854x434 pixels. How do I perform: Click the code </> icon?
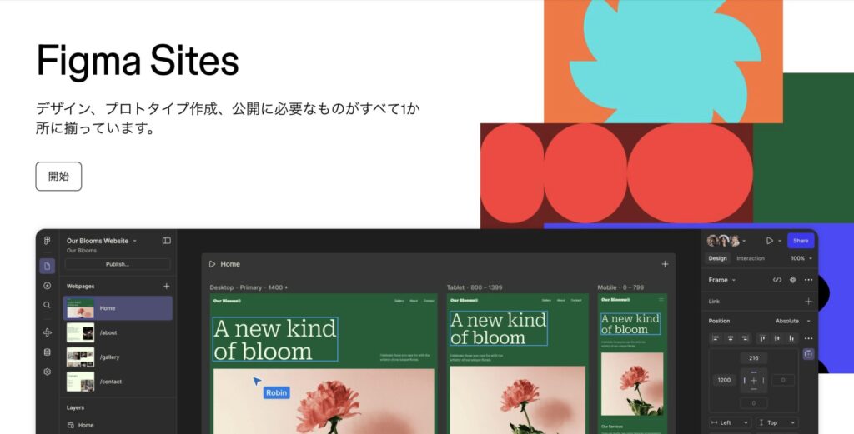click(777, 280)
